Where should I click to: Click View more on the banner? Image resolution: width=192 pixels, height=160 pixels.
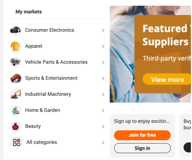pos(167,79)
